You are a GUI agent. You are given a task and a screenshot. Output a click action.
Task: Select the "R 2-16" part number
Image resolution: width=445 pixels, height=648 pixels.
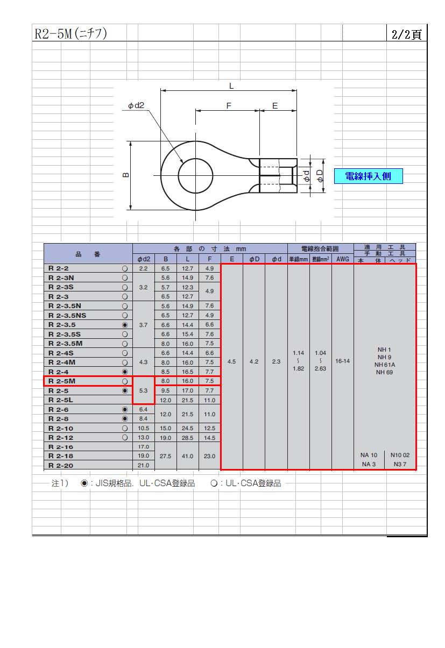tap(60, 447)
